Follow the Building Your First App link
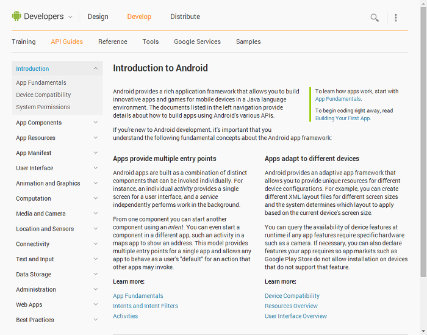The width and height of the screenshot is (427, 335). [343, 118]
